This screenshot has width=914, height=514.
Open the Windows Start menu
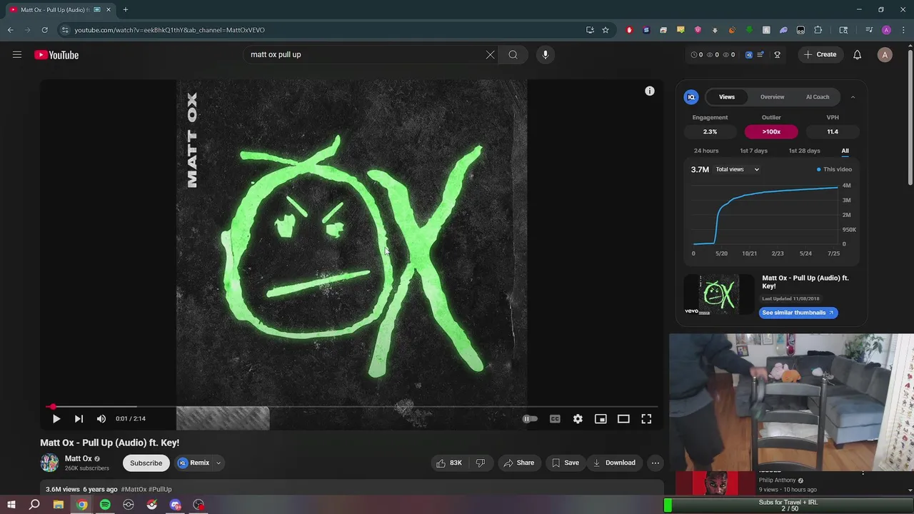coord(11,505)
